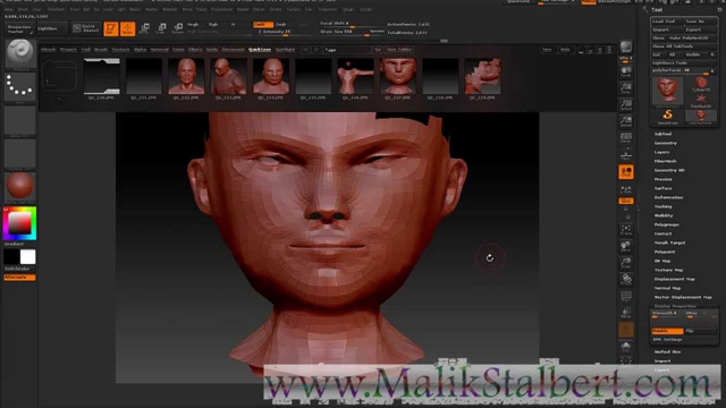Expand the Layers section
Image resolution: width=726 pixels, height=408 pixels.
tap(662, 152)
